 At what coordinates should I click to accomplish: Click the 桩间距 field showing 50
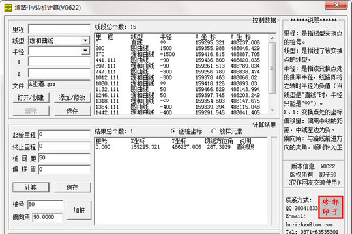click(64, 158)
